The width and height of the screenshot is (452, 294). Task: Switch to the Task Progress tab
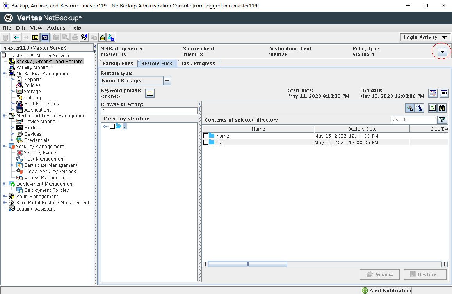point(198,64)
